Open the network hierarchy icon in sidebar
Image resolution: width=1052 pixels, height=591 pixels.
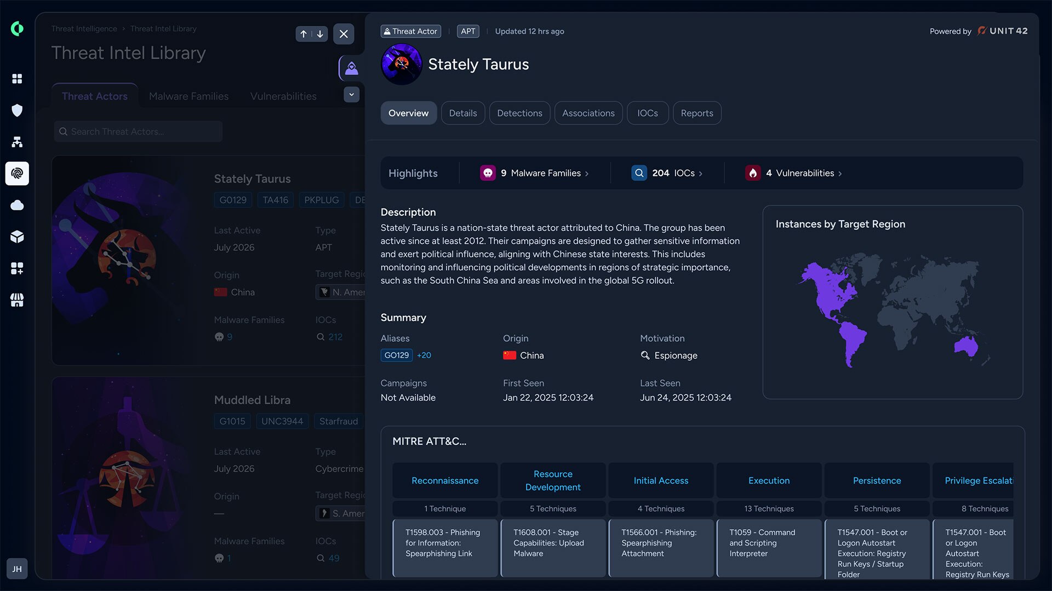17,142
